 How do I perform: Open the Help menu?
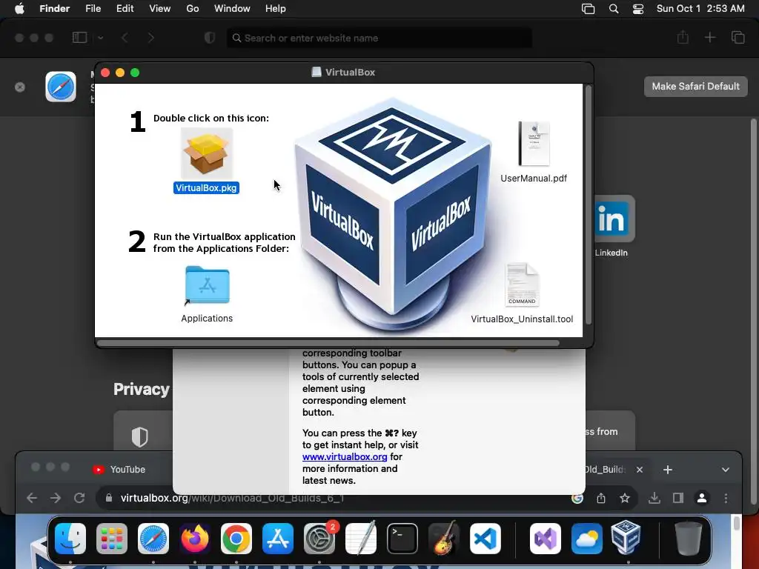tap(276, 9)
